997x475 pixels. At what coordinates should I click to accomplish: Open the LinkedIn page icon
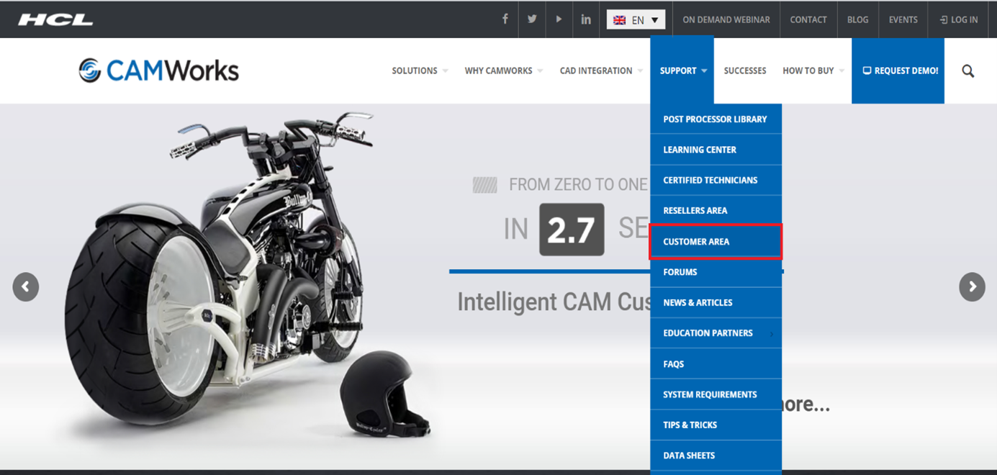(x=586, y=19)
